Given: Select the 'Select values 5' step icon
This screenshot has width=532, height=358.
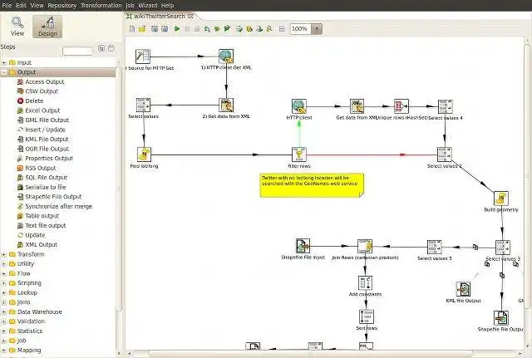Looking at the screenshot, I should pos(434,247).
